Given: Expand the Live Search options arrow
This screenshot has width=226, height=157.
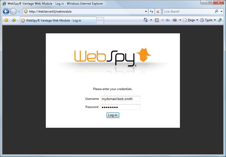Looking at the screenshot, I should pyautogui.click(x=222, y=11).
